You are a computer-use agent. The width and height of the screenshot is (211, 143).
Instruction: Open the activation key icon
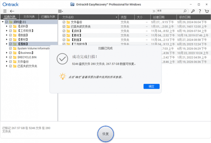coord(193,11)
